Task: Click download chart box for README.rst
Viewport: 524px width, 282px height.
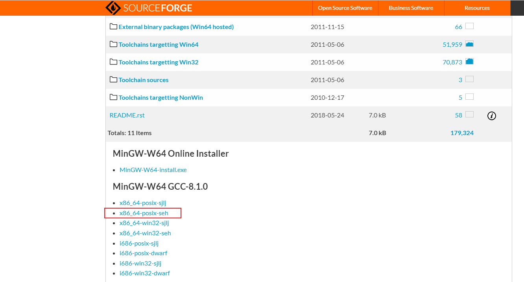Action: coord(469,115)
